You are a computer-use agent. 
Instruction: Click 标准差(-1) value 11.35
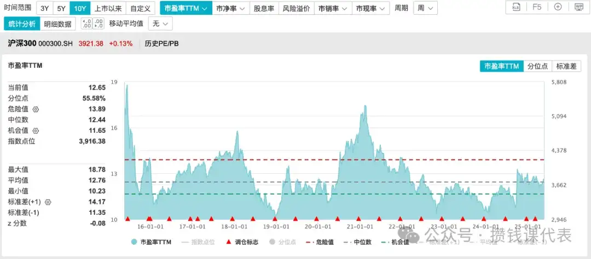(x=97, y=213)
